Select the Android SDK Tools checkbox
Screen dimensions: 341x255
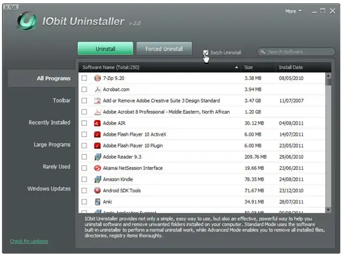[84, 190]
